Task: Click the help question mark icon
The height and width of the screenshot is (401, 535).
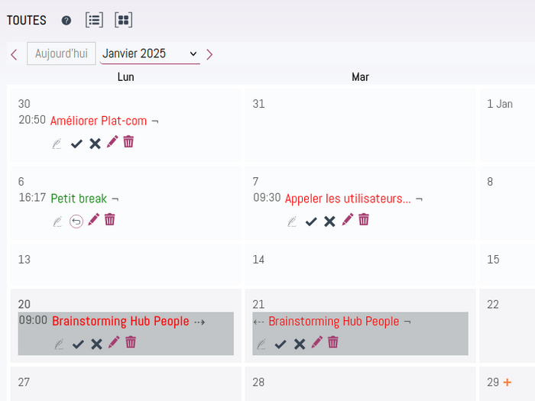Action: point(66,21)
